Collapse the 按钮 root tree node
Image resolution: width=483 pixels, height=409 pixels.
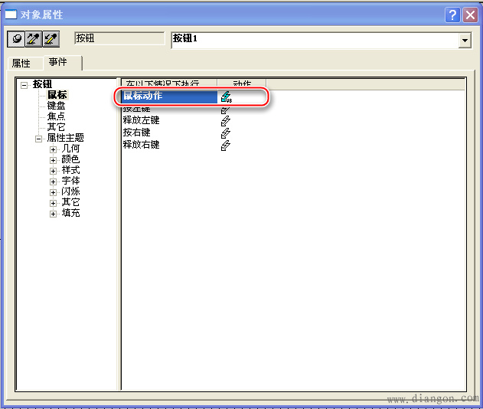click(x=24, y=84)
